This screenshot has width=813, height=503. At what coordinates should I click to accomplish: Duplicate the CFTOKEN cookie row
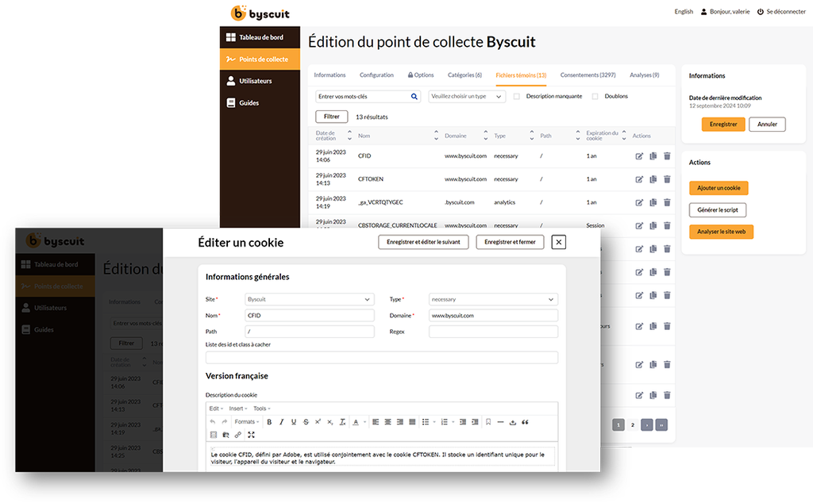[x=653, y=179]
